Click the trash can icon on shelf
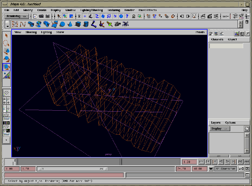The width and height of the screenshot is (252, 186). coord(246,22)
